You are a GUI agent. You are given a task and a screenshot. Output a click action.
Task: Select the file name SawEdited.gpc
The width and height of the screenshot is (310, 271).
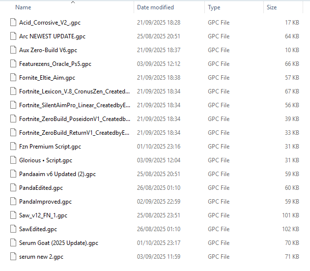(x=38, y=229)
